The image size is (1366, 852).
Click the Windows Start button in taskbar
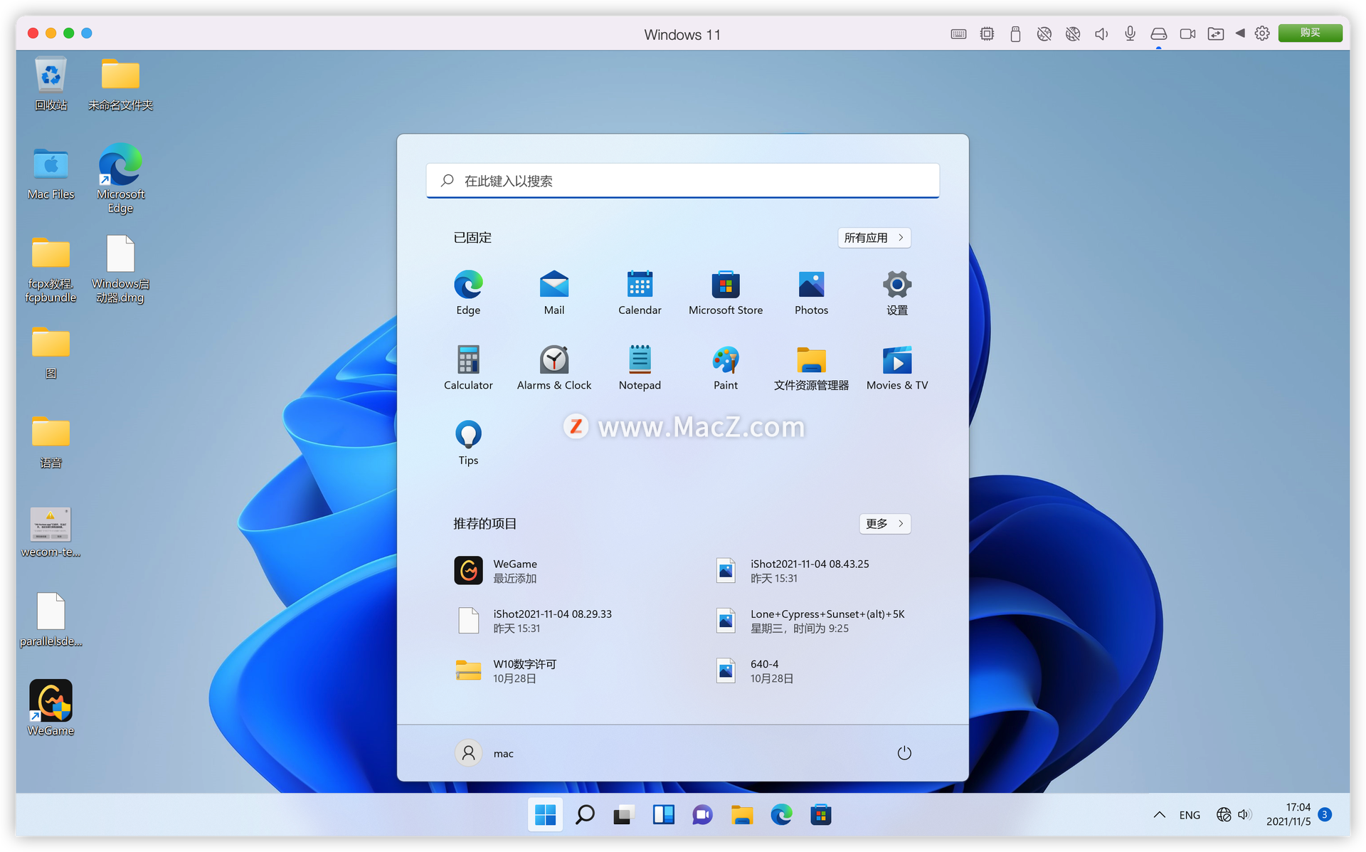click(545, 814)
